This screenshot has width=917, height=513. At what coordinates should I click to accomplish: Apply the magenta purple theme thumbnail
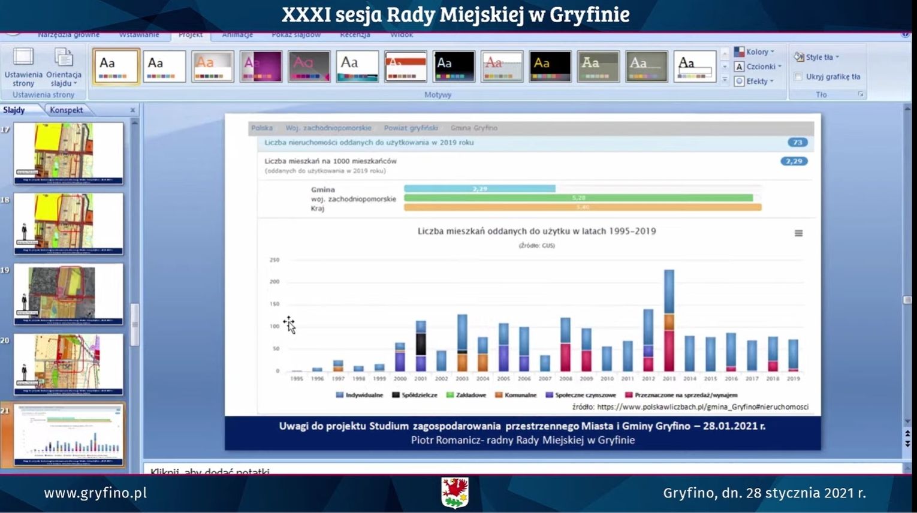click(x=261, y=66)
